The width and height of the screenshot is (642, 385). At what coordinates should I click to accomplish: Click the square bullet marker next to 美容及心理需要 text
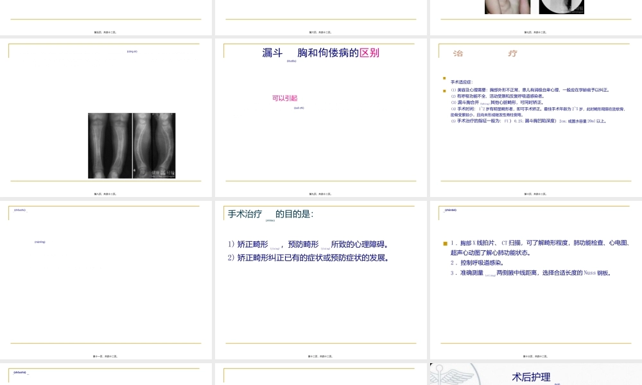point(444,91)
